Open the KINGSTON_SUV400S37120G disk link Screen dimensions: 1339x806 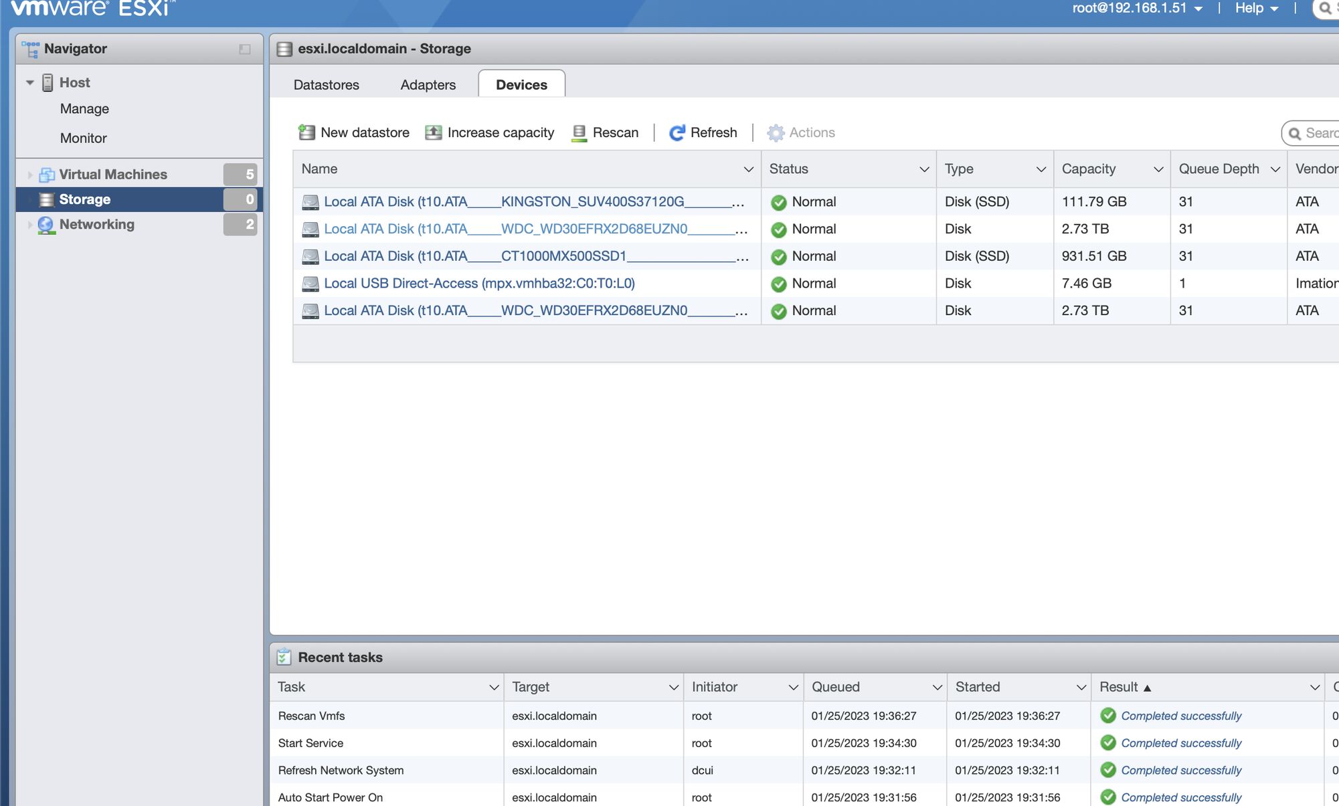click(534, 202)
